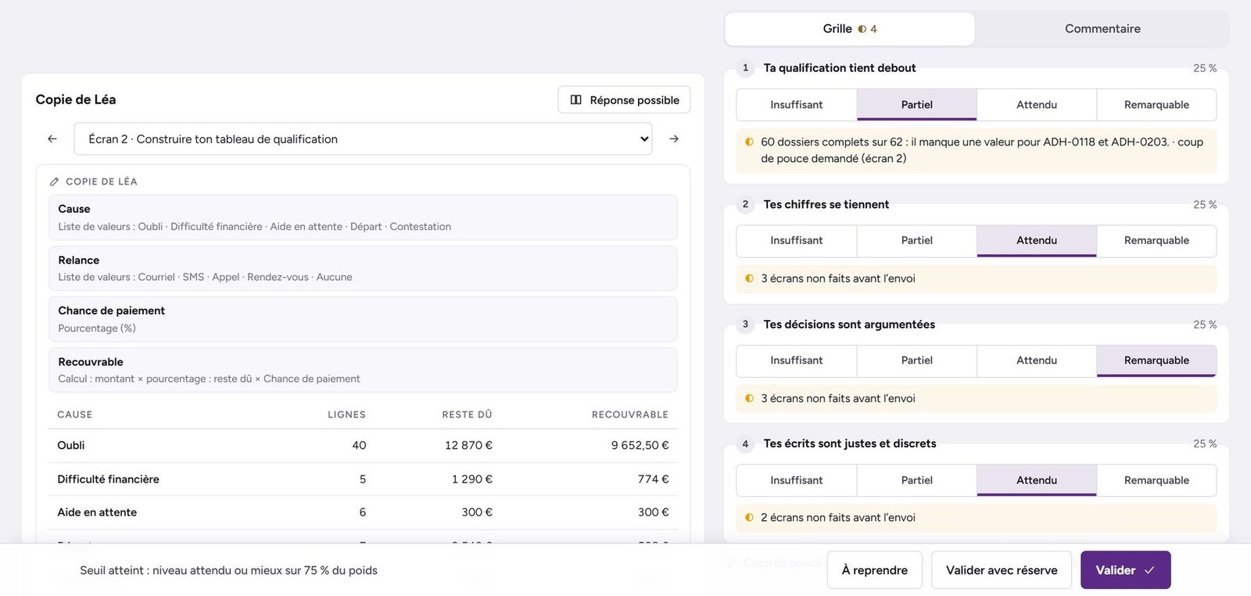Click the half-circle status icon in the Grille tab
1251x596 pixels.
(862, 29)
